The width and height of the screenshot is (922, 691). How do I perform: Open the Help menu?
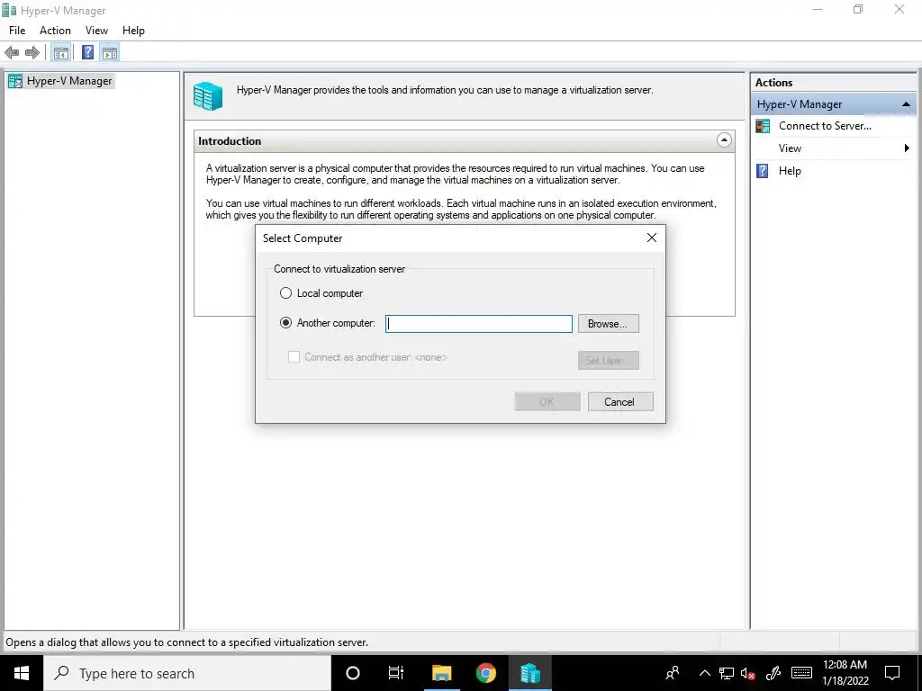133,31
